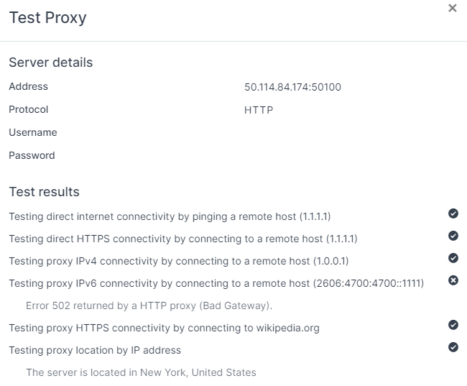
Task: Click the HTTP protocol value
Action: point(259,110)
